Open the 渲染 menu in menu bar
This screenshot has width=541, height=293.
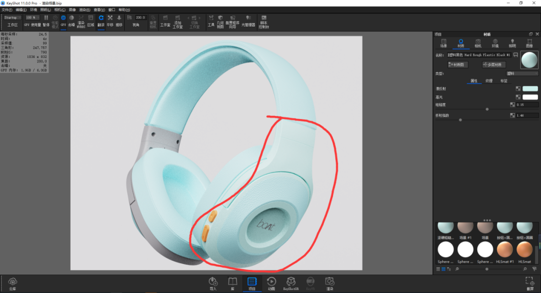click(85, 9)
